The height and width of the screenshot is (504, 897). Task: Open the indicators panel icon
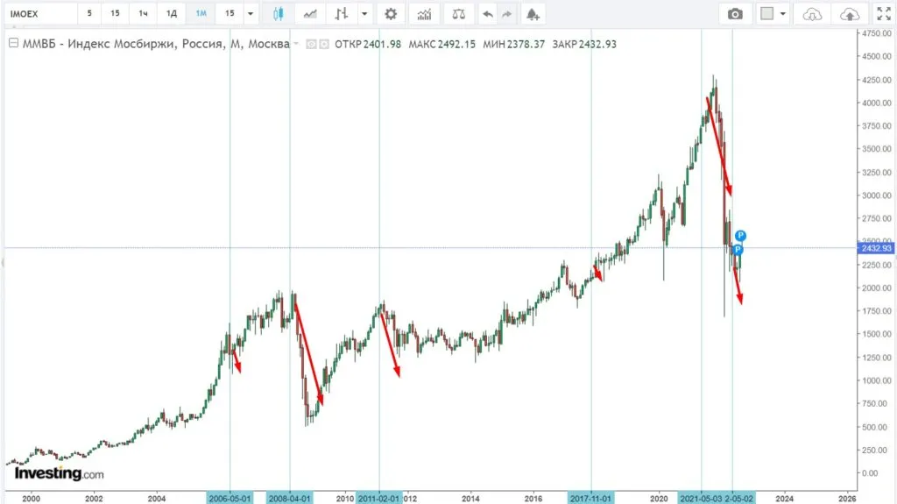pyautogui.click(x=424, y=14)
